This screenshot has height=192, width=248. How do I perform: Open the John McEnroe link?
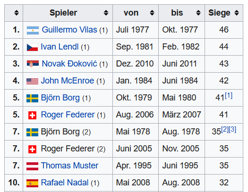coord(68,81)
